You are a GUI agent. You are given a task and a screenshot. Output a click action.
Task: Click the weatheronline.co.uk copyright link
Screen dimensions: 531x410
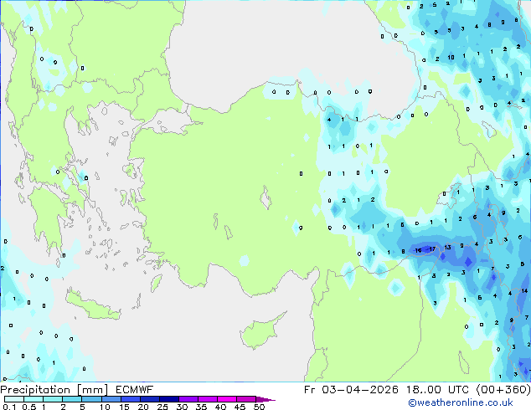click(461, 402)
